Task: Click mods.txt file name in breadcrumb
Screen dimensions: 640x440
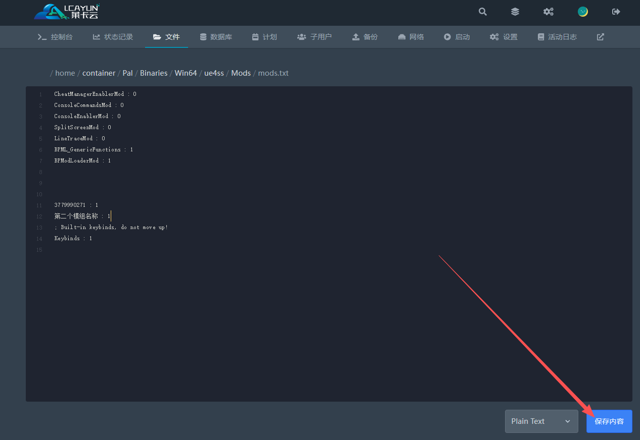Action: pos(273,73)
